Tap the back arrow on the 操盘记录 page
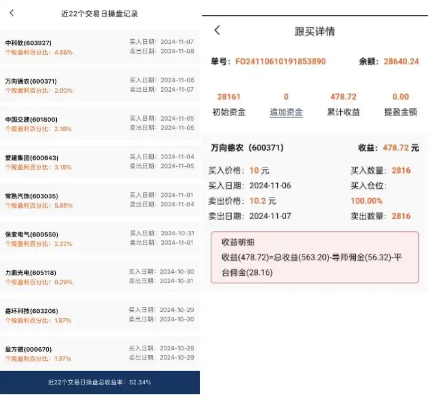Image resolution: width=431 pixels, height=395 pixels. click(x=12, y=13)
